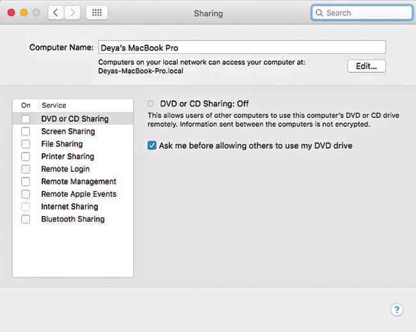Screen dimensions: 416x332
Task: Click the Service column header
Action: point(54,105)
